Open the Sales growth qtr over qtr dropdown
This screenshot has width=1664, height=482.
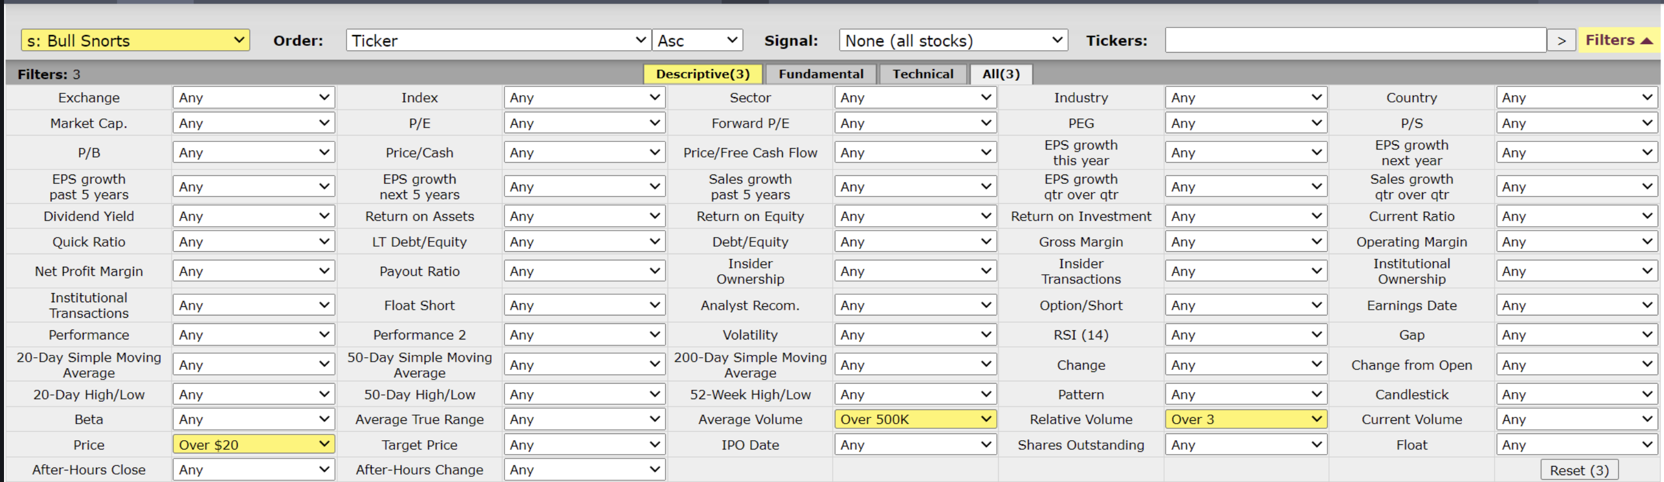[1577, 187]
